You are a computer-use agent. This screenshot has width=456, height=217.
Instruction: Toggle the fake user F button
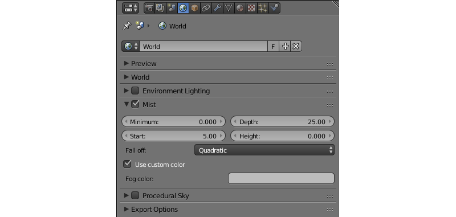273,46
